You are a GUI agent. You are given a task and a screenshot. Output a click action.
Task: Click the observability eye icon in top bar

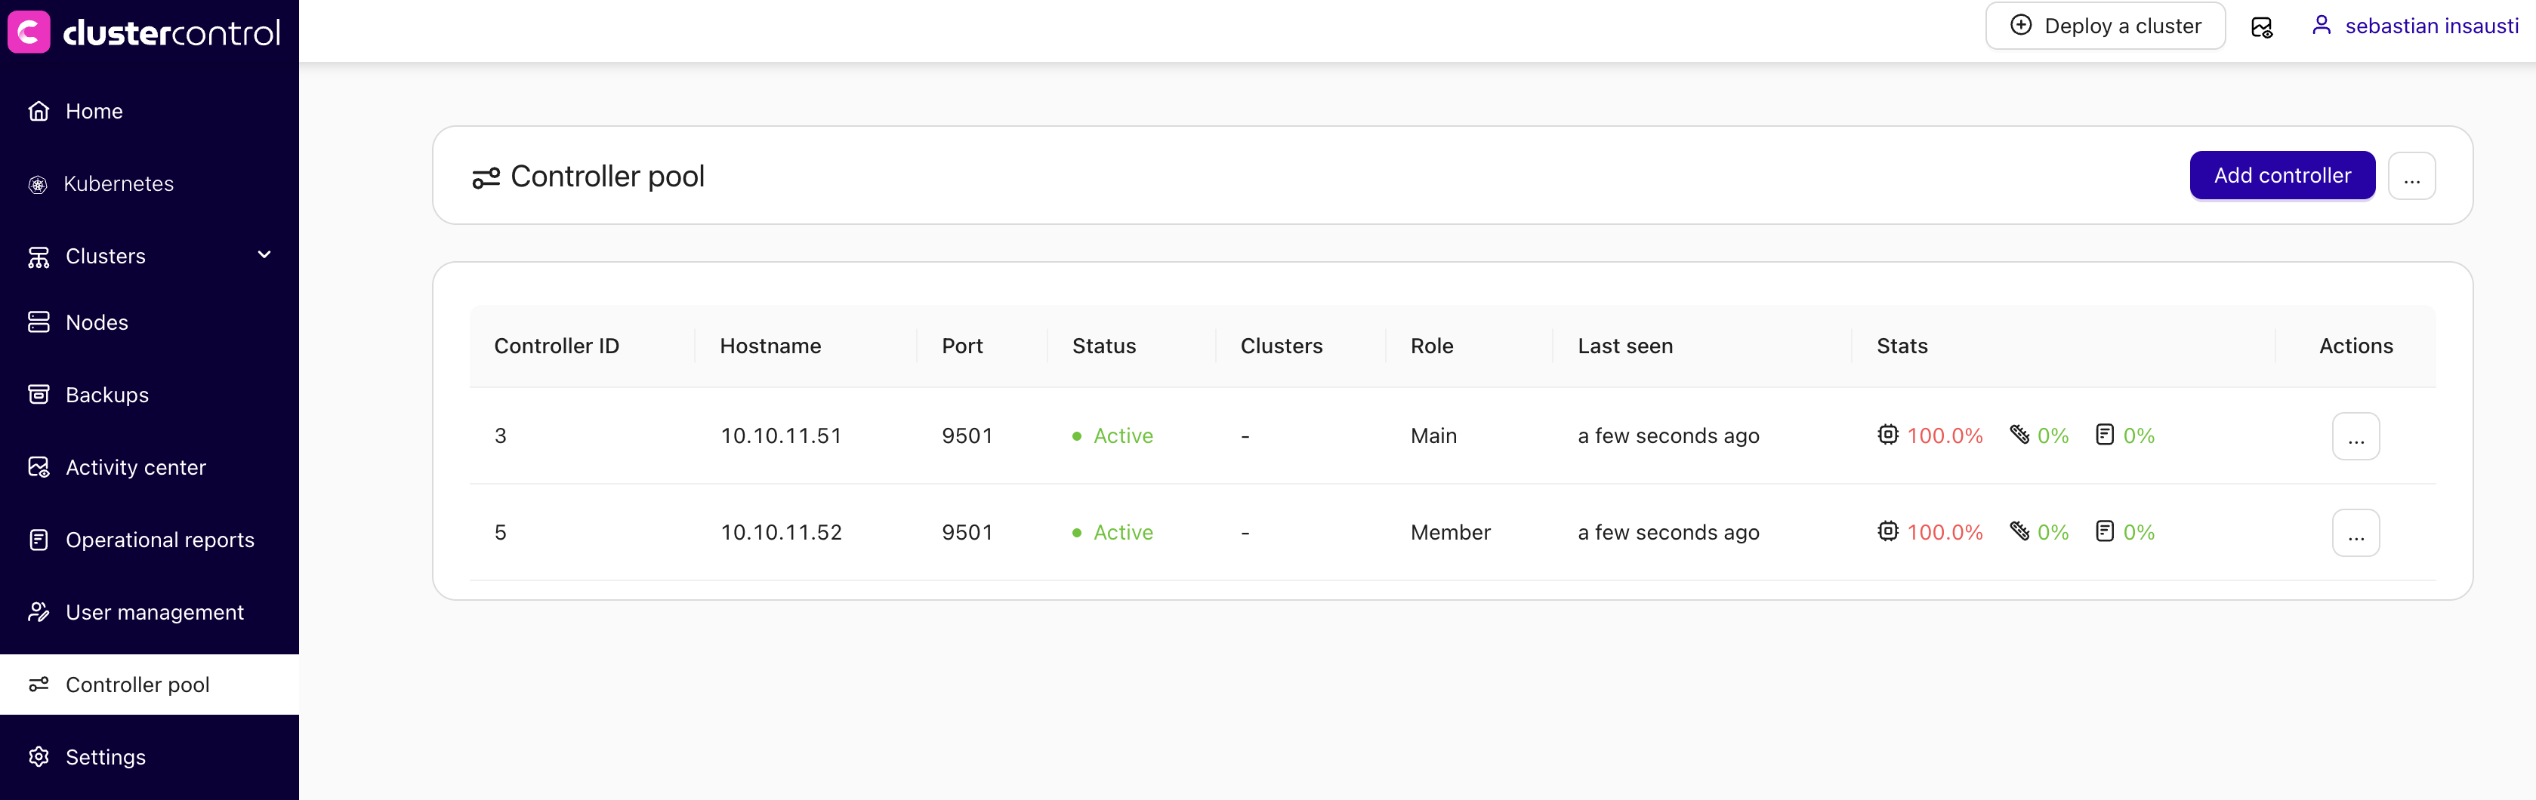pos(2261,26)
